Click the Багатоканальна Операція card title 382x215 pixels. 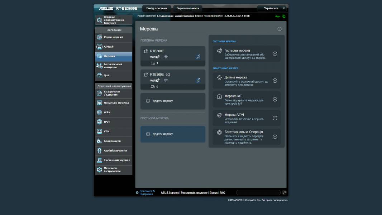point(244,132)
